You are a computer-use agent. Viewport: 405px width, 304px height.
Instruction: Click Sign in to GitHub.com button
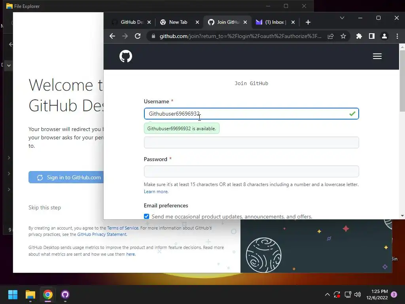click(66, 177)
